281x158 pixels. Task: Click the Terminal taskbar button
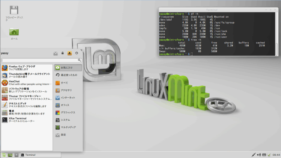point(41,155)
